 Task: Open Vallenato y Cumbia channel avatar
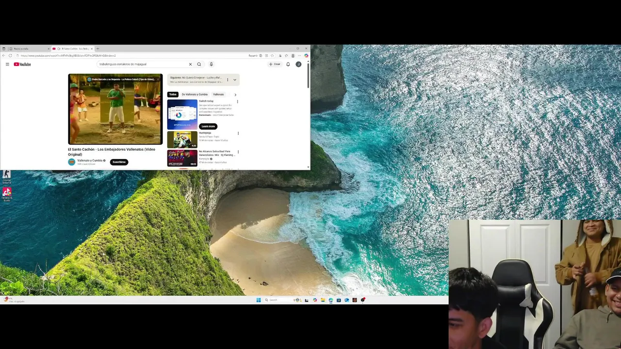tap(72, 162)
